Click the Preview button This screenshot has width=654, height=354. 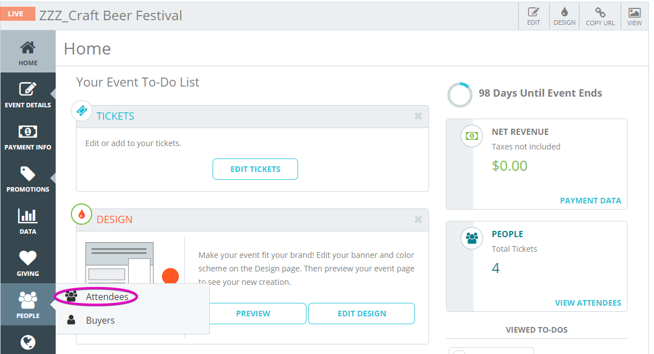(253, 314)
